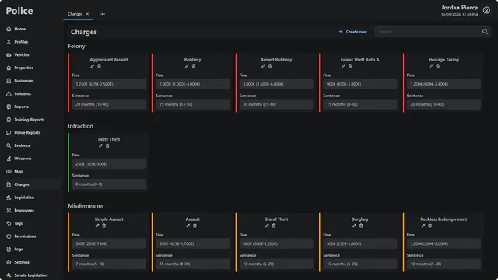Click Aggravated Assault fine field
The image size is (498, 280).
pyautogui.click(x=109, y=84)
